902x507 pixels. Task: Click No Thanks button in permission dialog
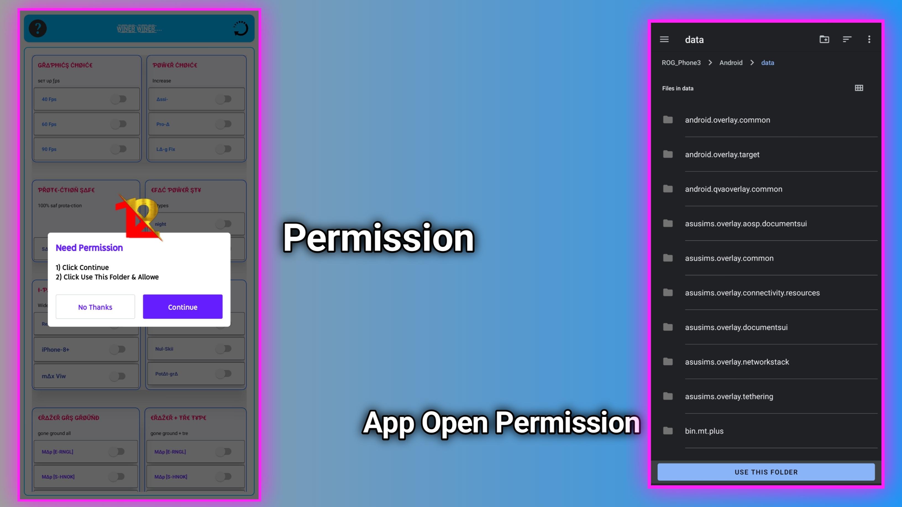(x=95, y=307)
